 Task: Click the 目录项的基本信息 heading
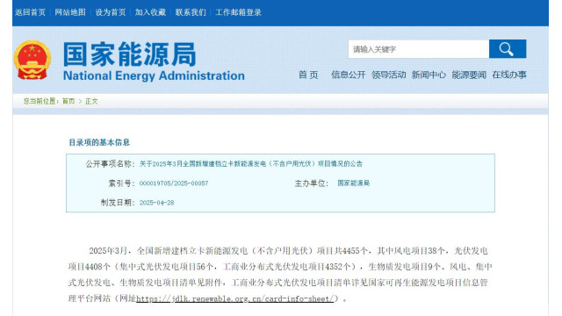coord(99,142)
